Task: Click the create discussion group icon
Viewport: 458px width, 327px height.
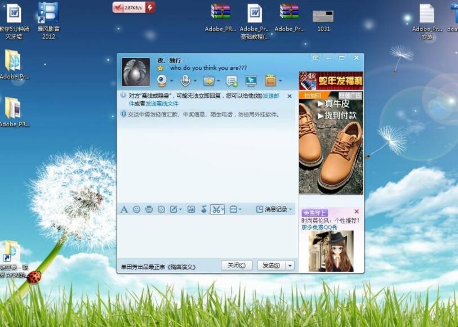Action: (232, 80)
